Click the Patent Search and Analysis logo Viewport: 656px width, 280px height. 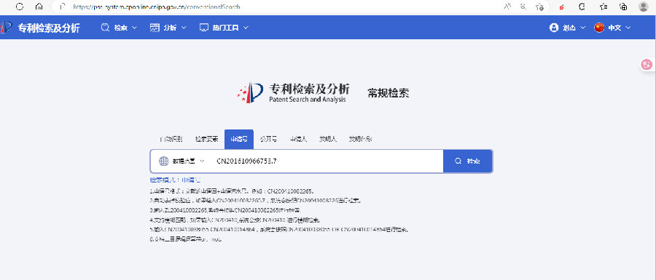[293, 92]
